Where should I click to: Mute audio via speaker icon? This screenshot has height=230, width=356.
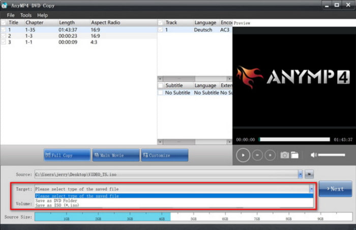click(x=314, y=155)
